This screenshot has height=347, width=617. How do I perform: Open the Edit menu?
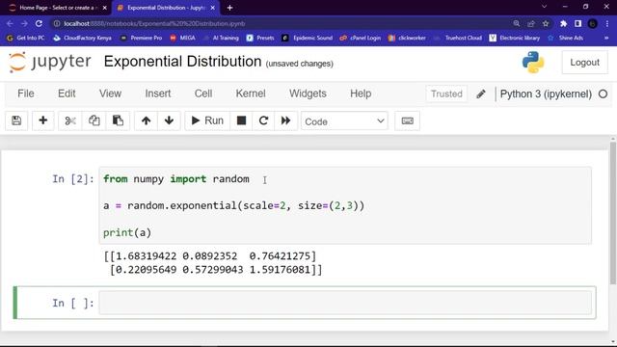67,93
